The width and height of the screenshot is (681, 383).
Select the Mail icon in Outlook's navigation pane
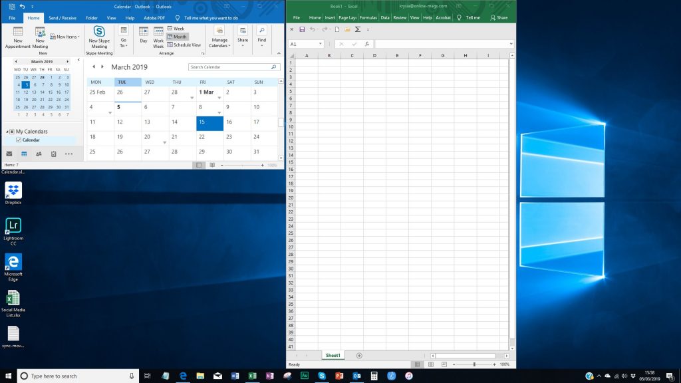tap(9, 154)
